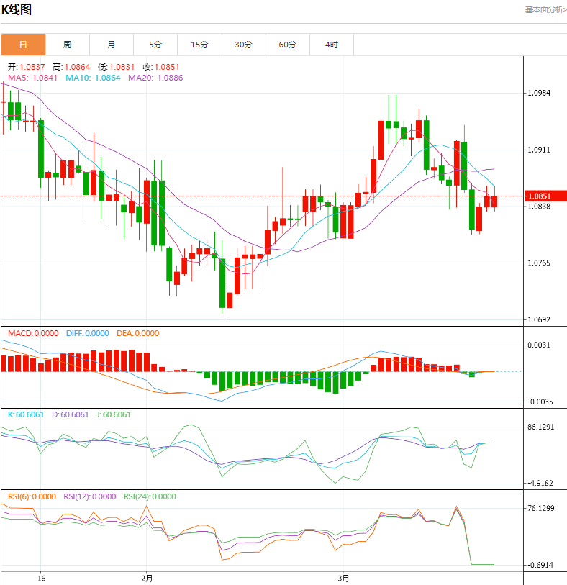Click the MA5: 1.0841 label
This screenshot has height=585, width=567.
pos(33,78)
